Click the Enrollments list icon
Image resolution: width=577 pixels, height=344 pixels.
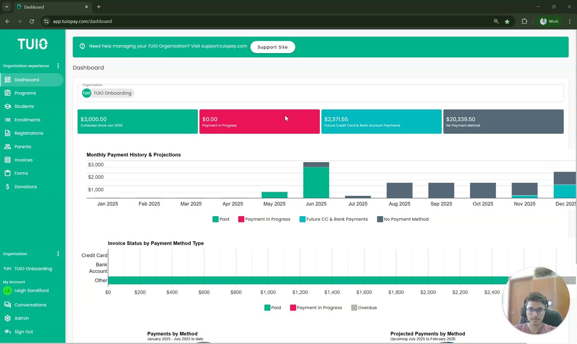(7, 120)
